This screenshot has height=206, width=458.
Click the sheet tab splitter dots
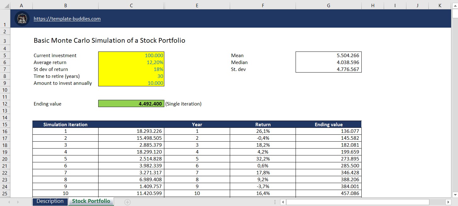pos(275,202)
